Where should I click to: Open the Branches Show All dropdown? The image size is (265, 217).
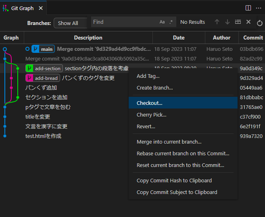[71, 23]
